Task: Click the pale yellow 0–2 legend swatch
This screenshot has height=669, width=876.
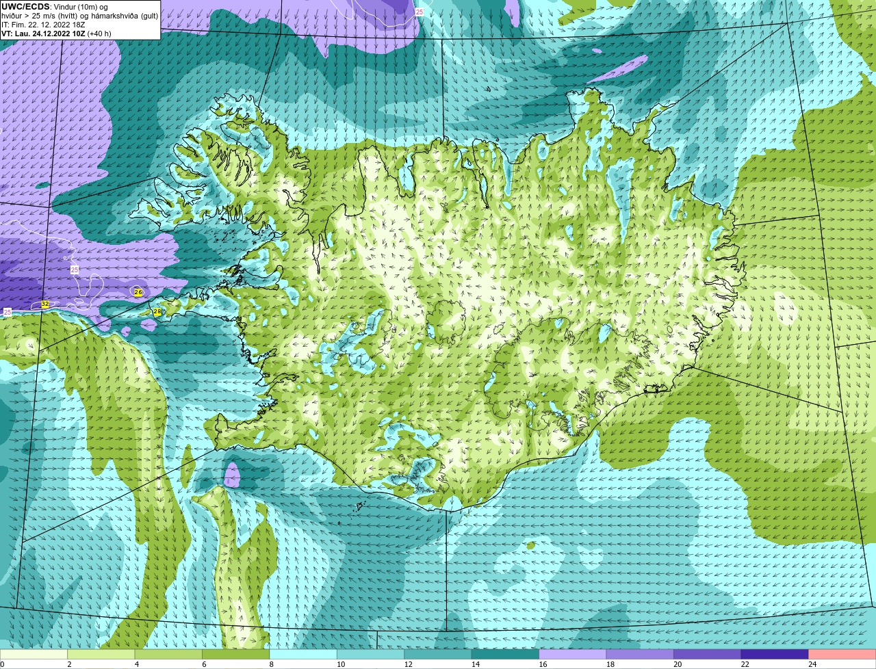Action: 34,655
